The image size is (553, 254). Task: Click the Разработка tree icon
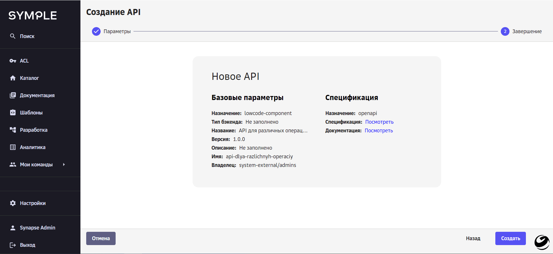13,130
